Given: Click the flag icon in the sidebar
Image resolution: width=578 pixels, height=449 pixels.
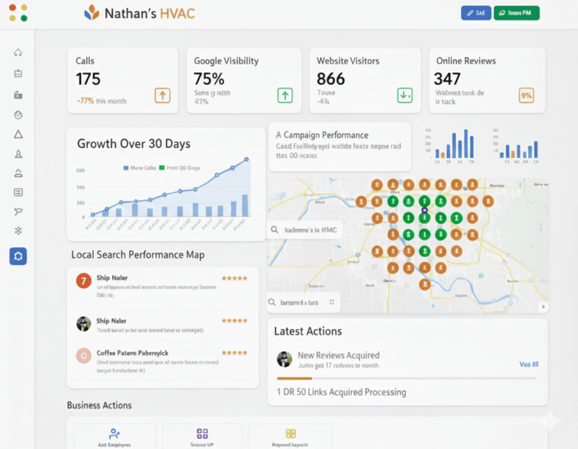Looking at the screenshot, I should [x=18, y=212].
